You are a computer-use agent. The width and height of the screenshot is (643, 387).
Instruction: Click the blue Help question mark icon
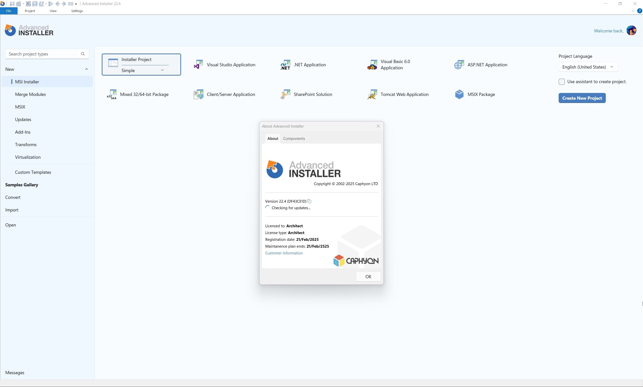click(640, 11)
